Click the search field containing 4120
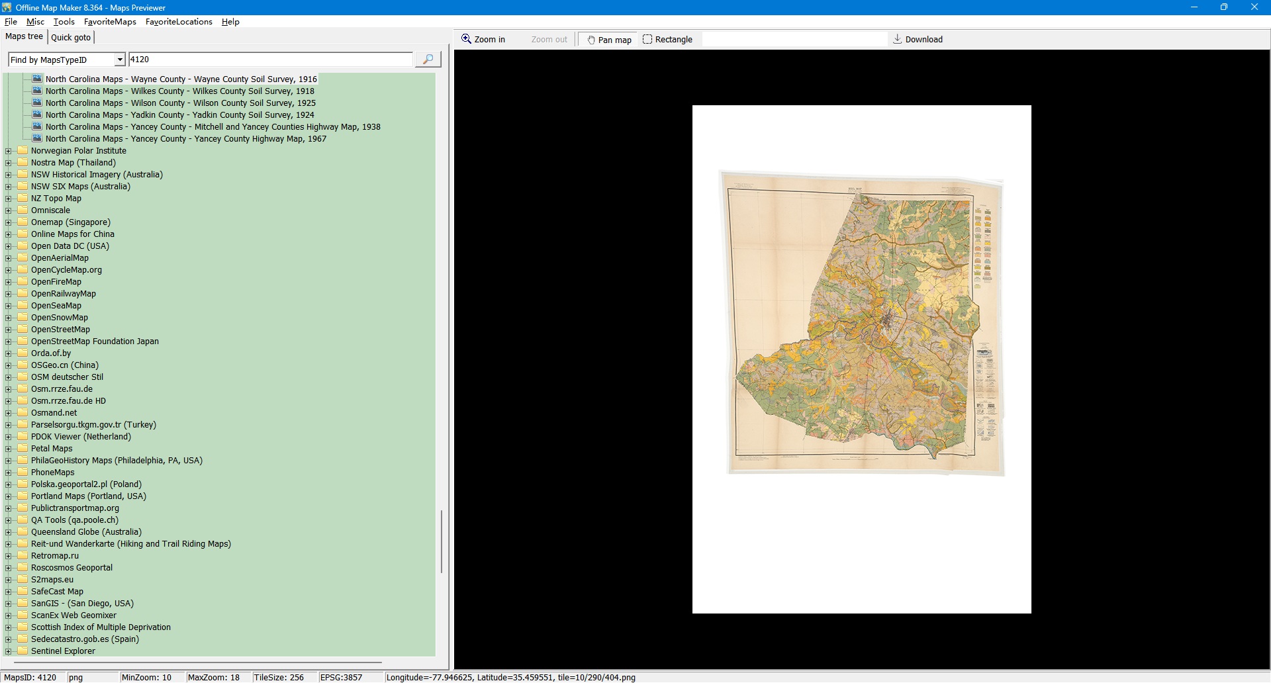This screenshot has width=1271, height=683. [x=270, y=60]
